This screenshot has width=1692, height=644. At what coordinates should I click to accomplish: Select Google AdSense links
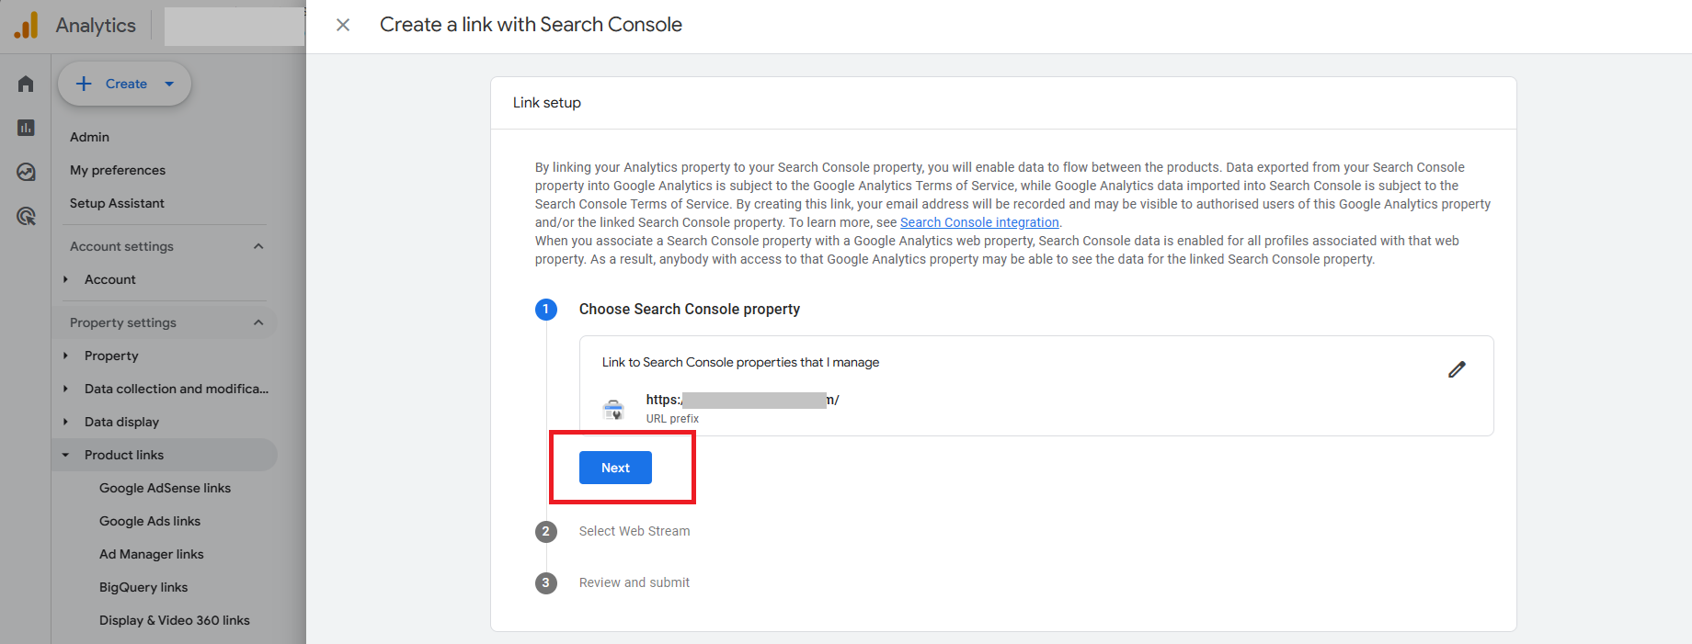pos(165,488)
